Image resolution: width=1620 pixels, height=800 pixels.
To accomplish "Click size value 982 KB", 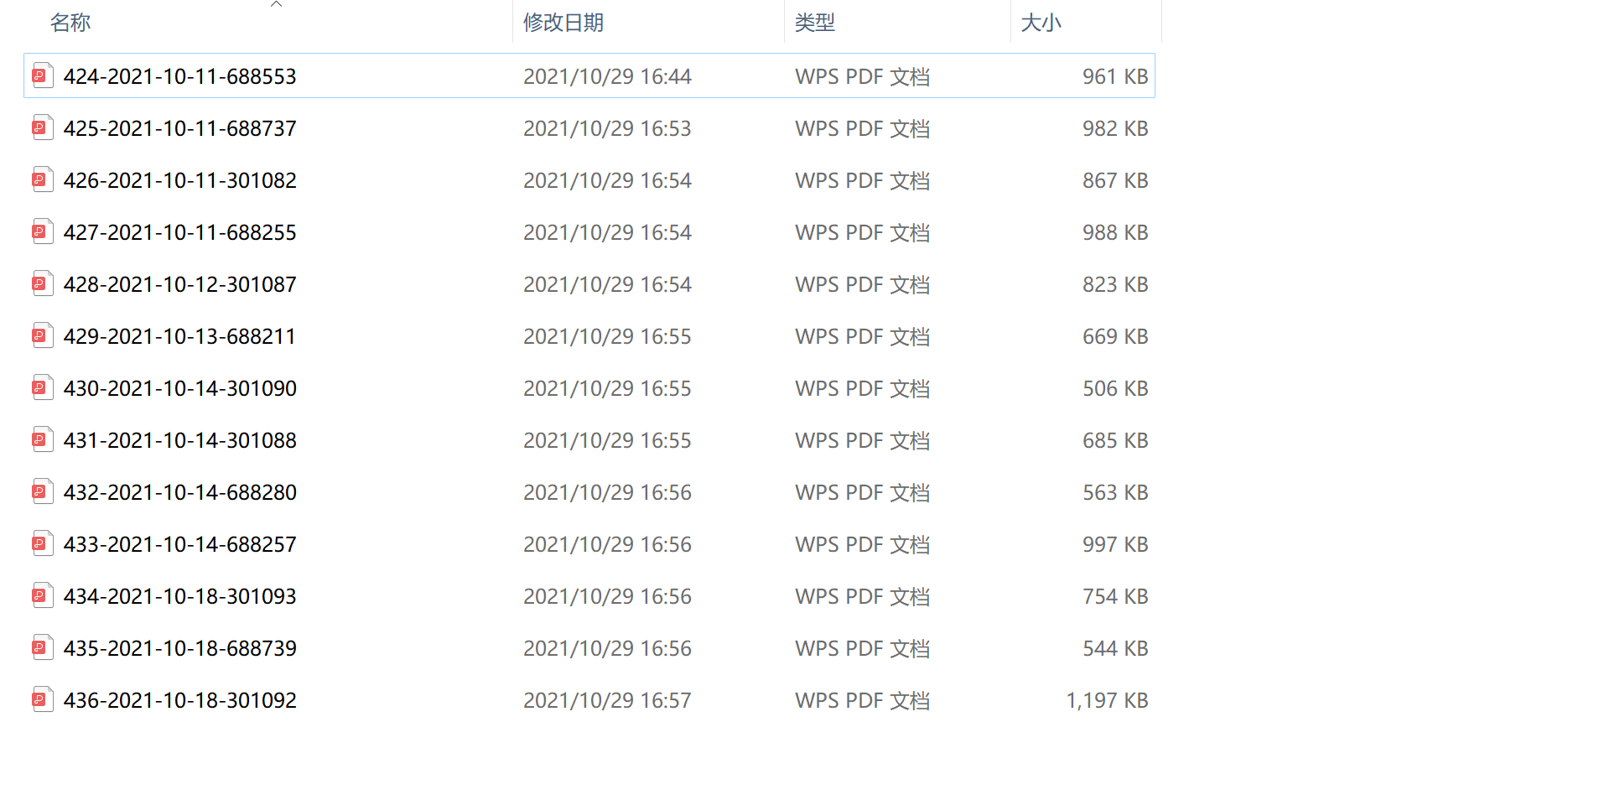I will pyautogui.click(x=1115, y=128).
